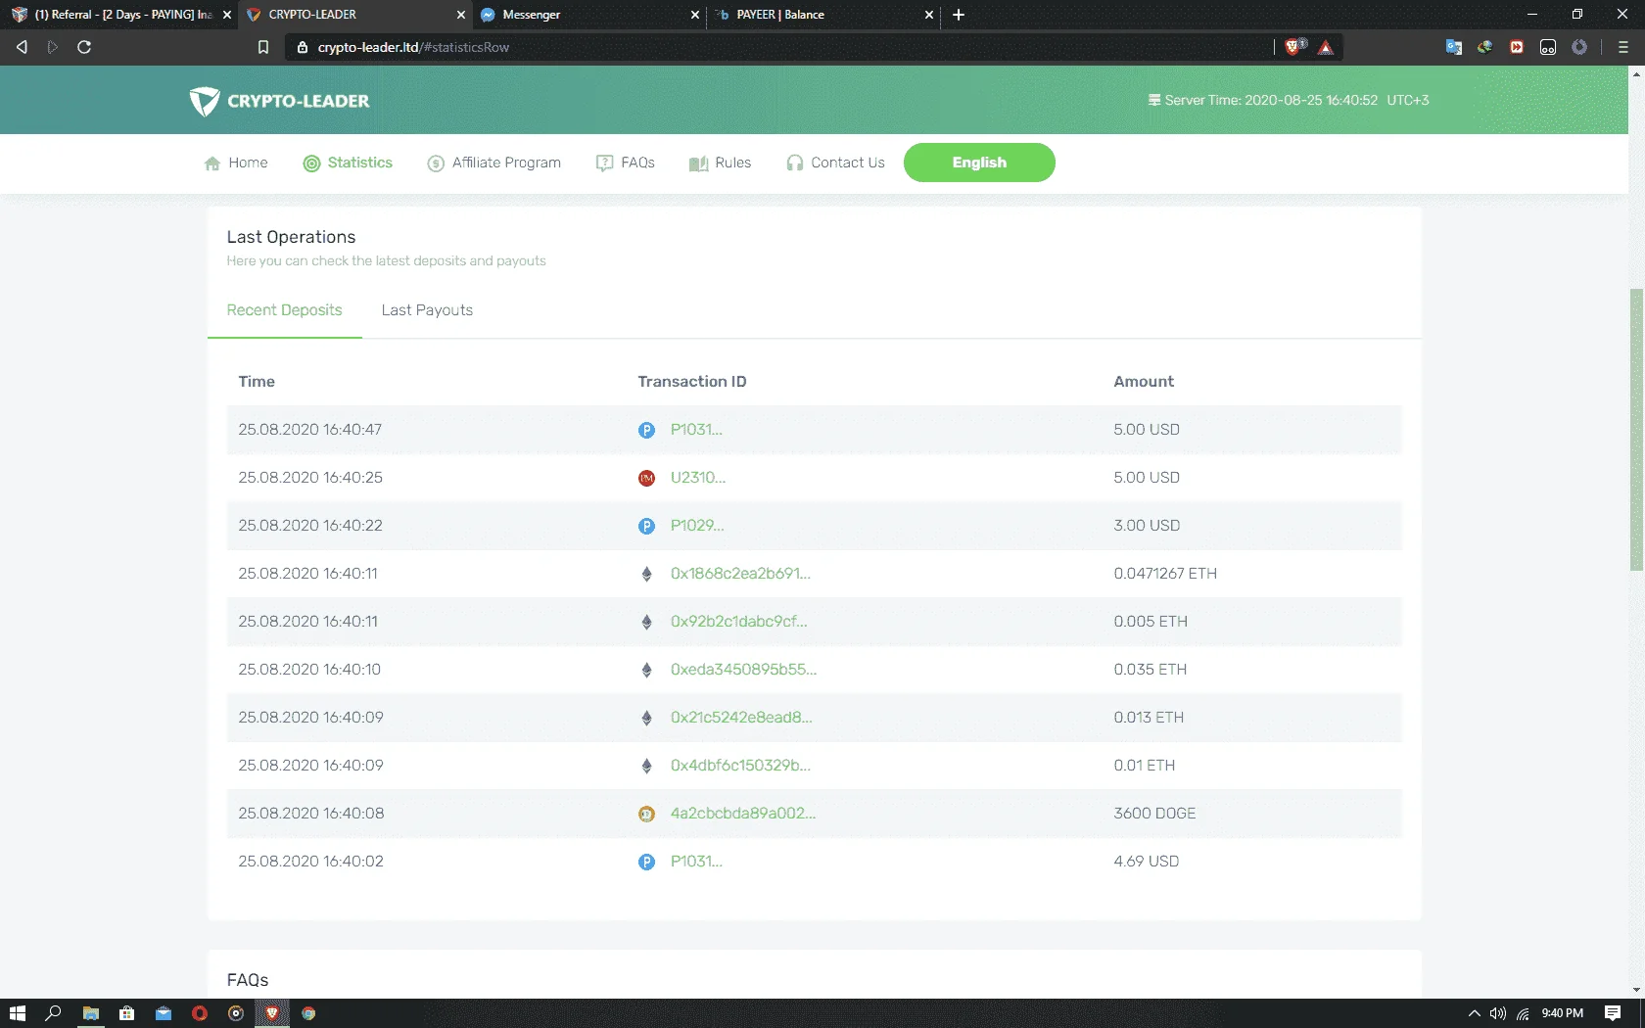The height and width of the screenshot is (1028, 1645).
Task: Bookmark this page
Action: (262, 47)
